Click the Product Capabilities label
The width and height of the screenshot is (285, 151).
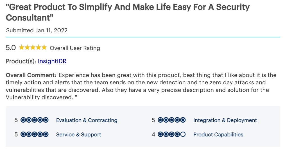coord(218,135)
